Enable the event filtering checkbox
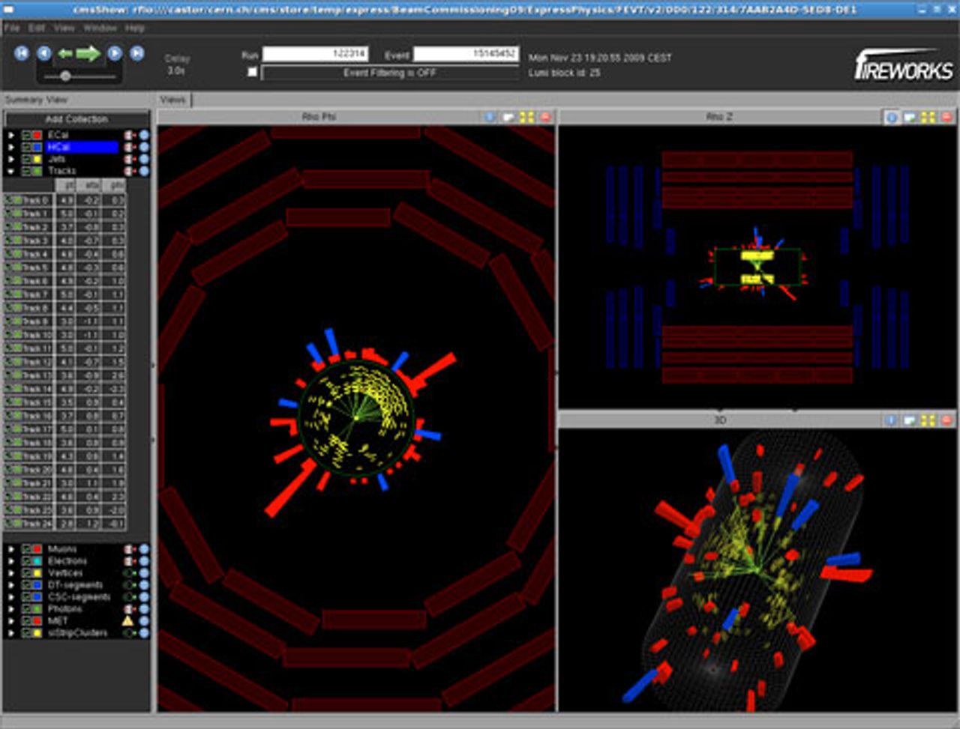960x729 pixels. 252,73
